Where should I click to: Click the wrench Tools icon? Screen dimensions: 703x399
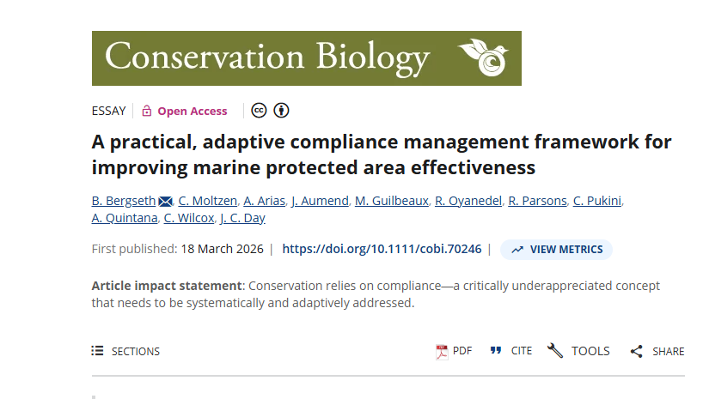click(x=555, y=351)
